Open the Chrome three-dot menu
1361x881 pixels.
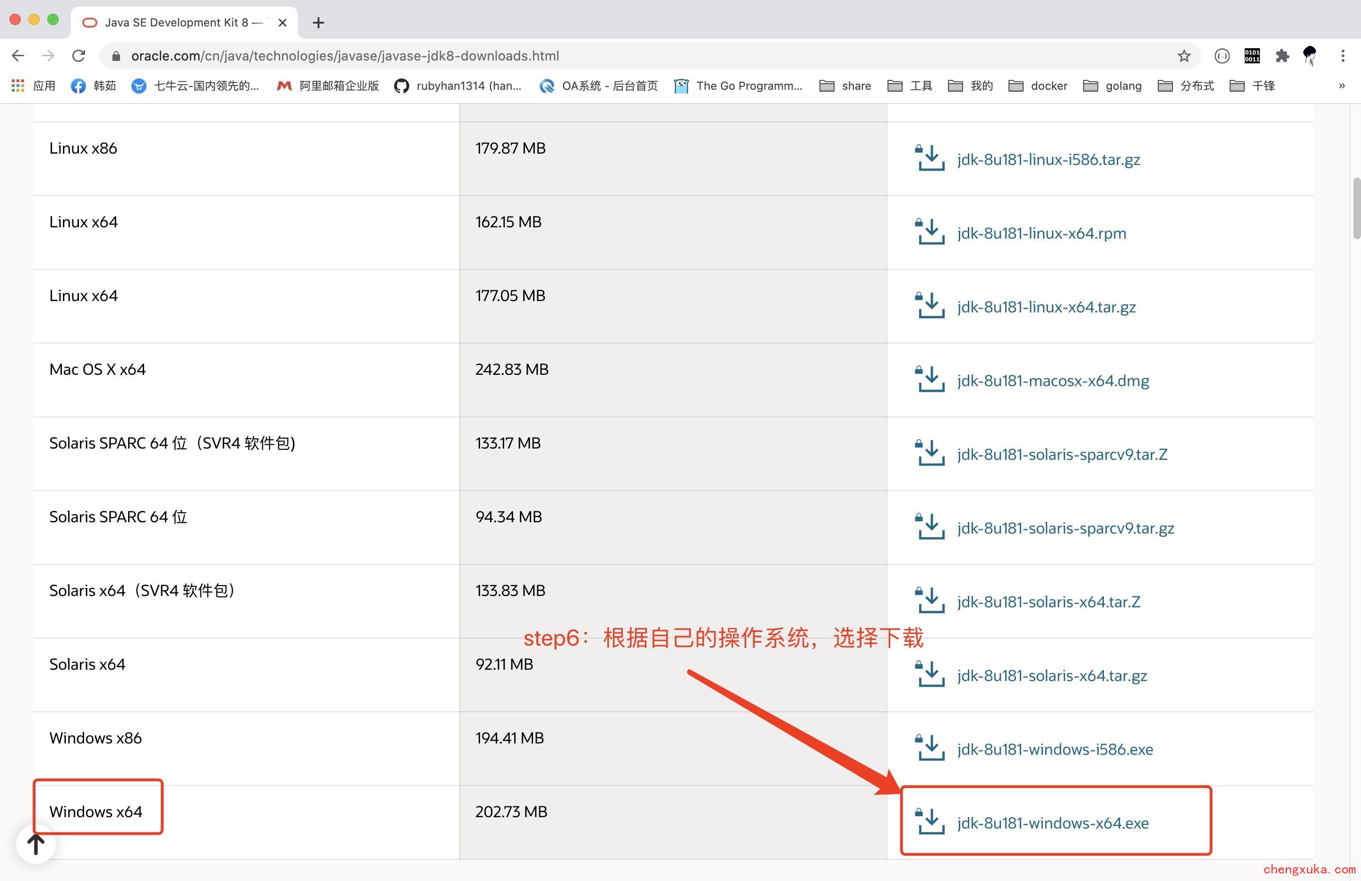(1342, 55)
